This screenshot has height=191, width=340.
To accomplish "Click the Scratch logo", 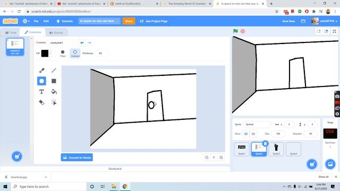I will click(10, 21).
